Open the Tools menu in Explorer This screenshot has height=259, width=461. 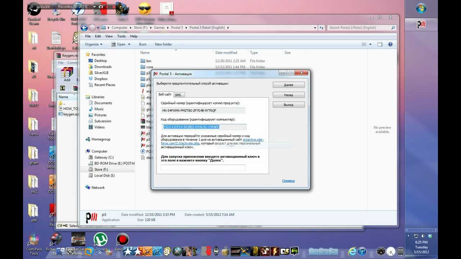(121, 36)
